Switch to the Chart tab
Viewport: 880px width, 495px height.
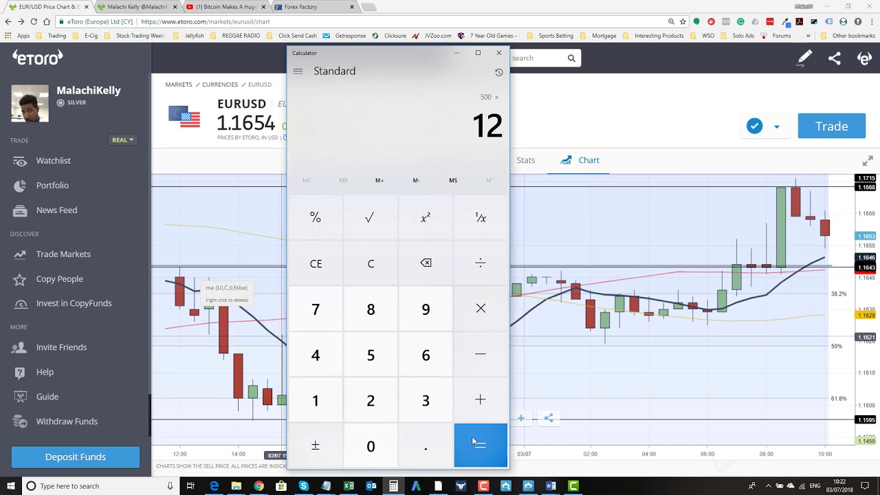coord(580,160)
